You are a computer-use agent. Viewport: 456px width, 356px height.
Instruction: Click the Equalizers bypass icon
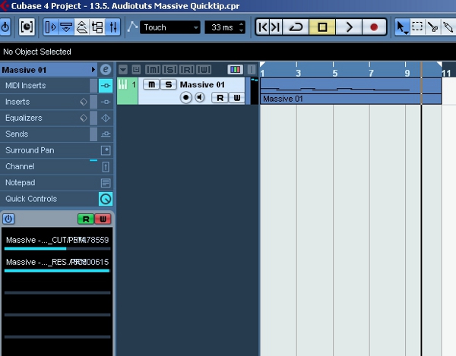[106, 118]
